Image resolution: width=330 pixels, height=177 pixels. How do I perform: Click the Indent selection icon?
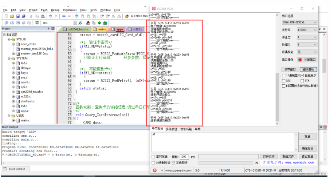[x=102, y=16]
